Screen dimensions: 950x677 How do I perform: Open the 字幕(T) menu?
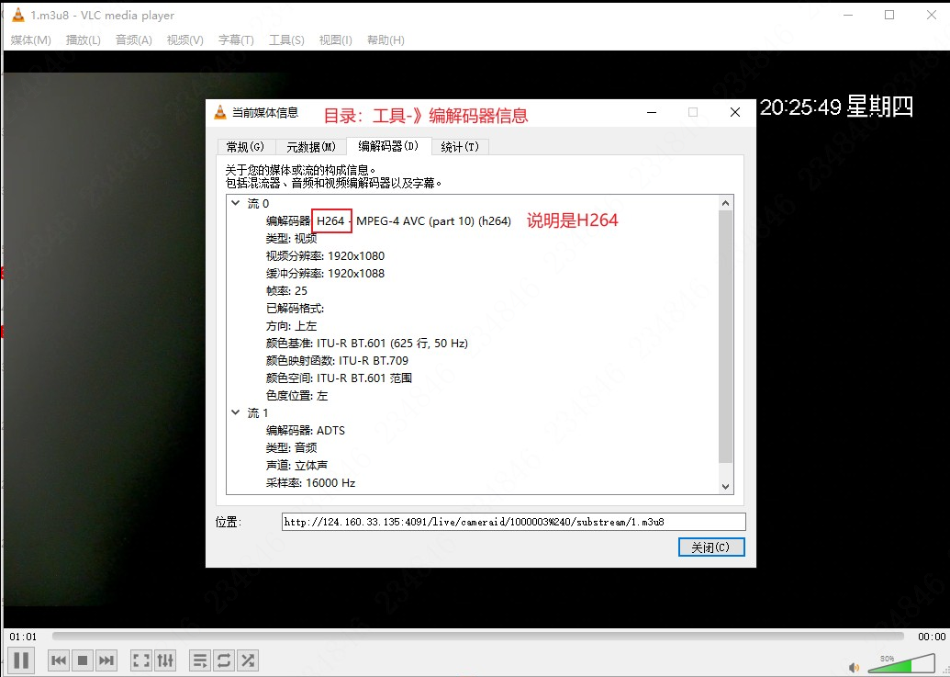236,40
